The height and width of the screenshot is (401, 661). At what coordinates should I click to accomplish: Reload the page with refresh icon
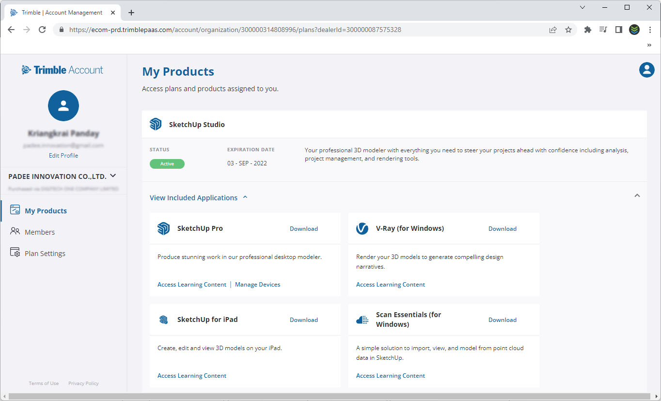[42, 30]
